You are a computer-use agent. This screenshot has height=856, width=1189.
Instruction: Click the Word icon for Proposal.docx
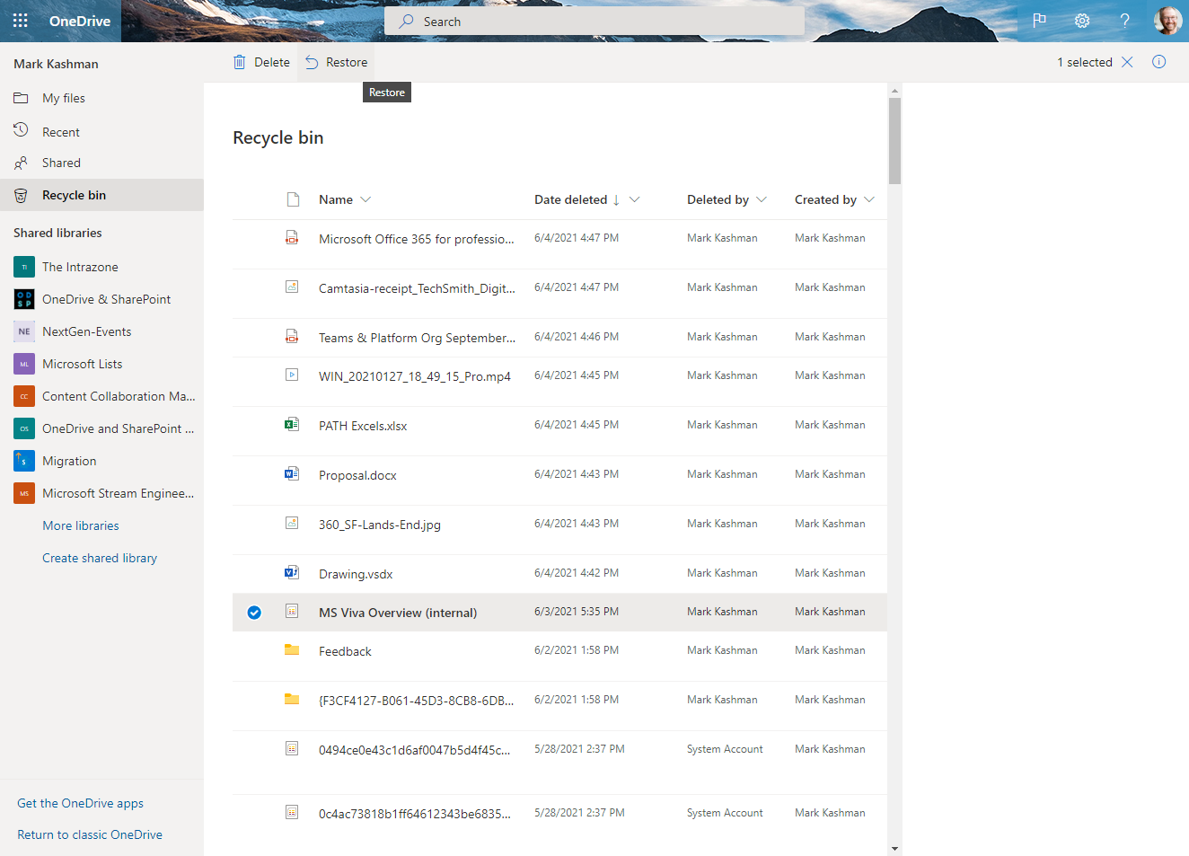coord(292,474)
